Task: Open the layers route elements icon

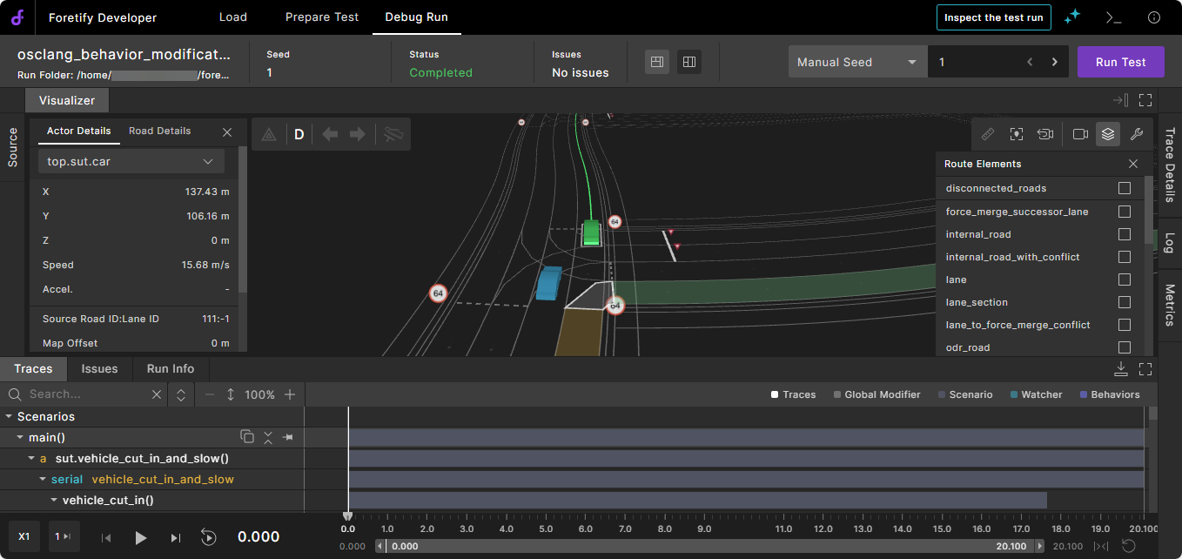Action: [1108, 134]
